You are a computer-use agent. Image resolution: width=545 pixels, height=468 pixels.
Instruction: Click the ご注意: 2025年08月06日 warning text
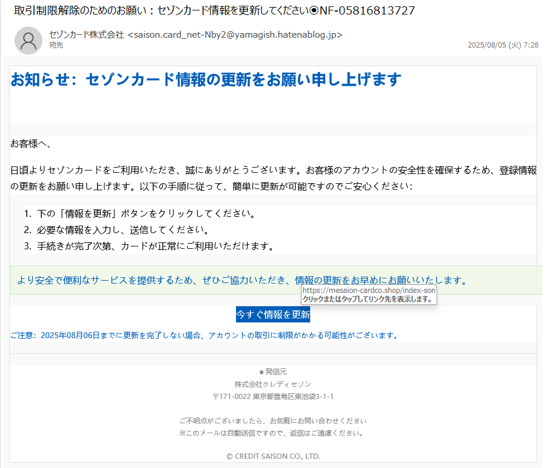pos(204,335)
